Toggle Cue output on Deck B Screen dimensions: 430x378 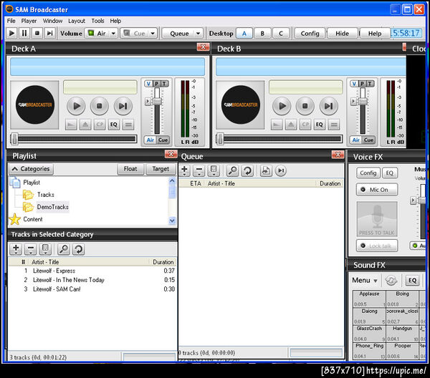pyautogui.click(x=369, y=140)
